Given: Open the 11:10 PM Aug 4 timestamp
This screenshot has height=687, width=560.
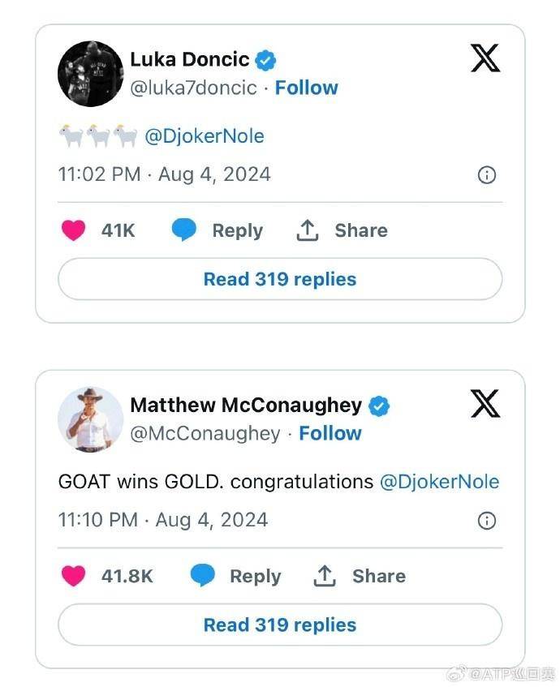Looking at the screenshot, I should 163,520.
